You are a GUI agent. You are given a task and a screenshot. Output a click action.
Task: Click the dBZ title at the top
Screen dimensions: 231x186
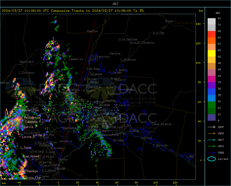point(115,4)
